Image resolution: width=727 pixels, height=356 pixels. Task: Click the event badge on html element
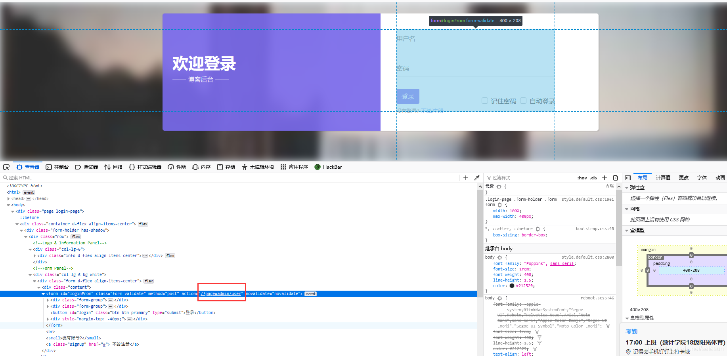29,192
